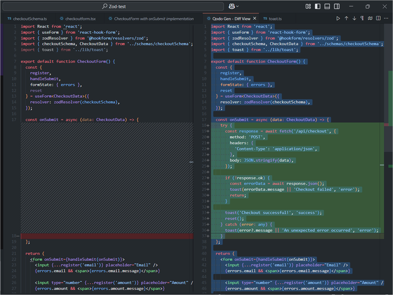Image resolution: width=393 pixels, height=295 pixels.
Task: Open the More Actions ellipsis menu
Action: pos(386,18)
